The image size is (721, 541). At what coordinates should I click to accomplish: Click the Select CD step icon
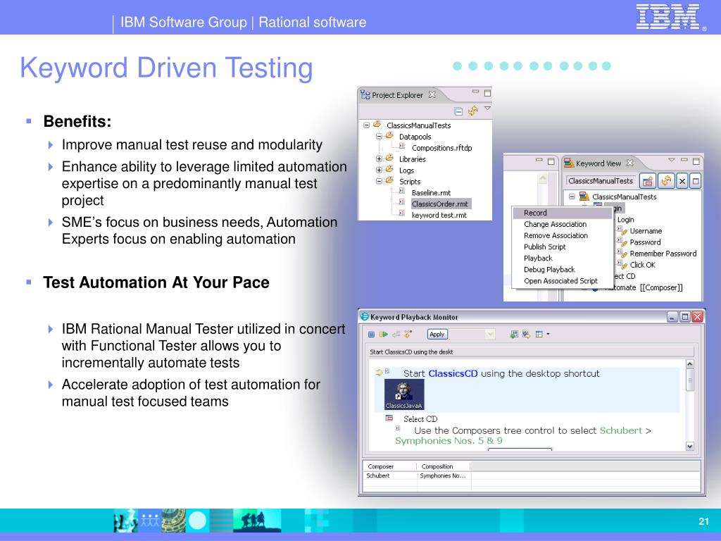coord(389,418)
